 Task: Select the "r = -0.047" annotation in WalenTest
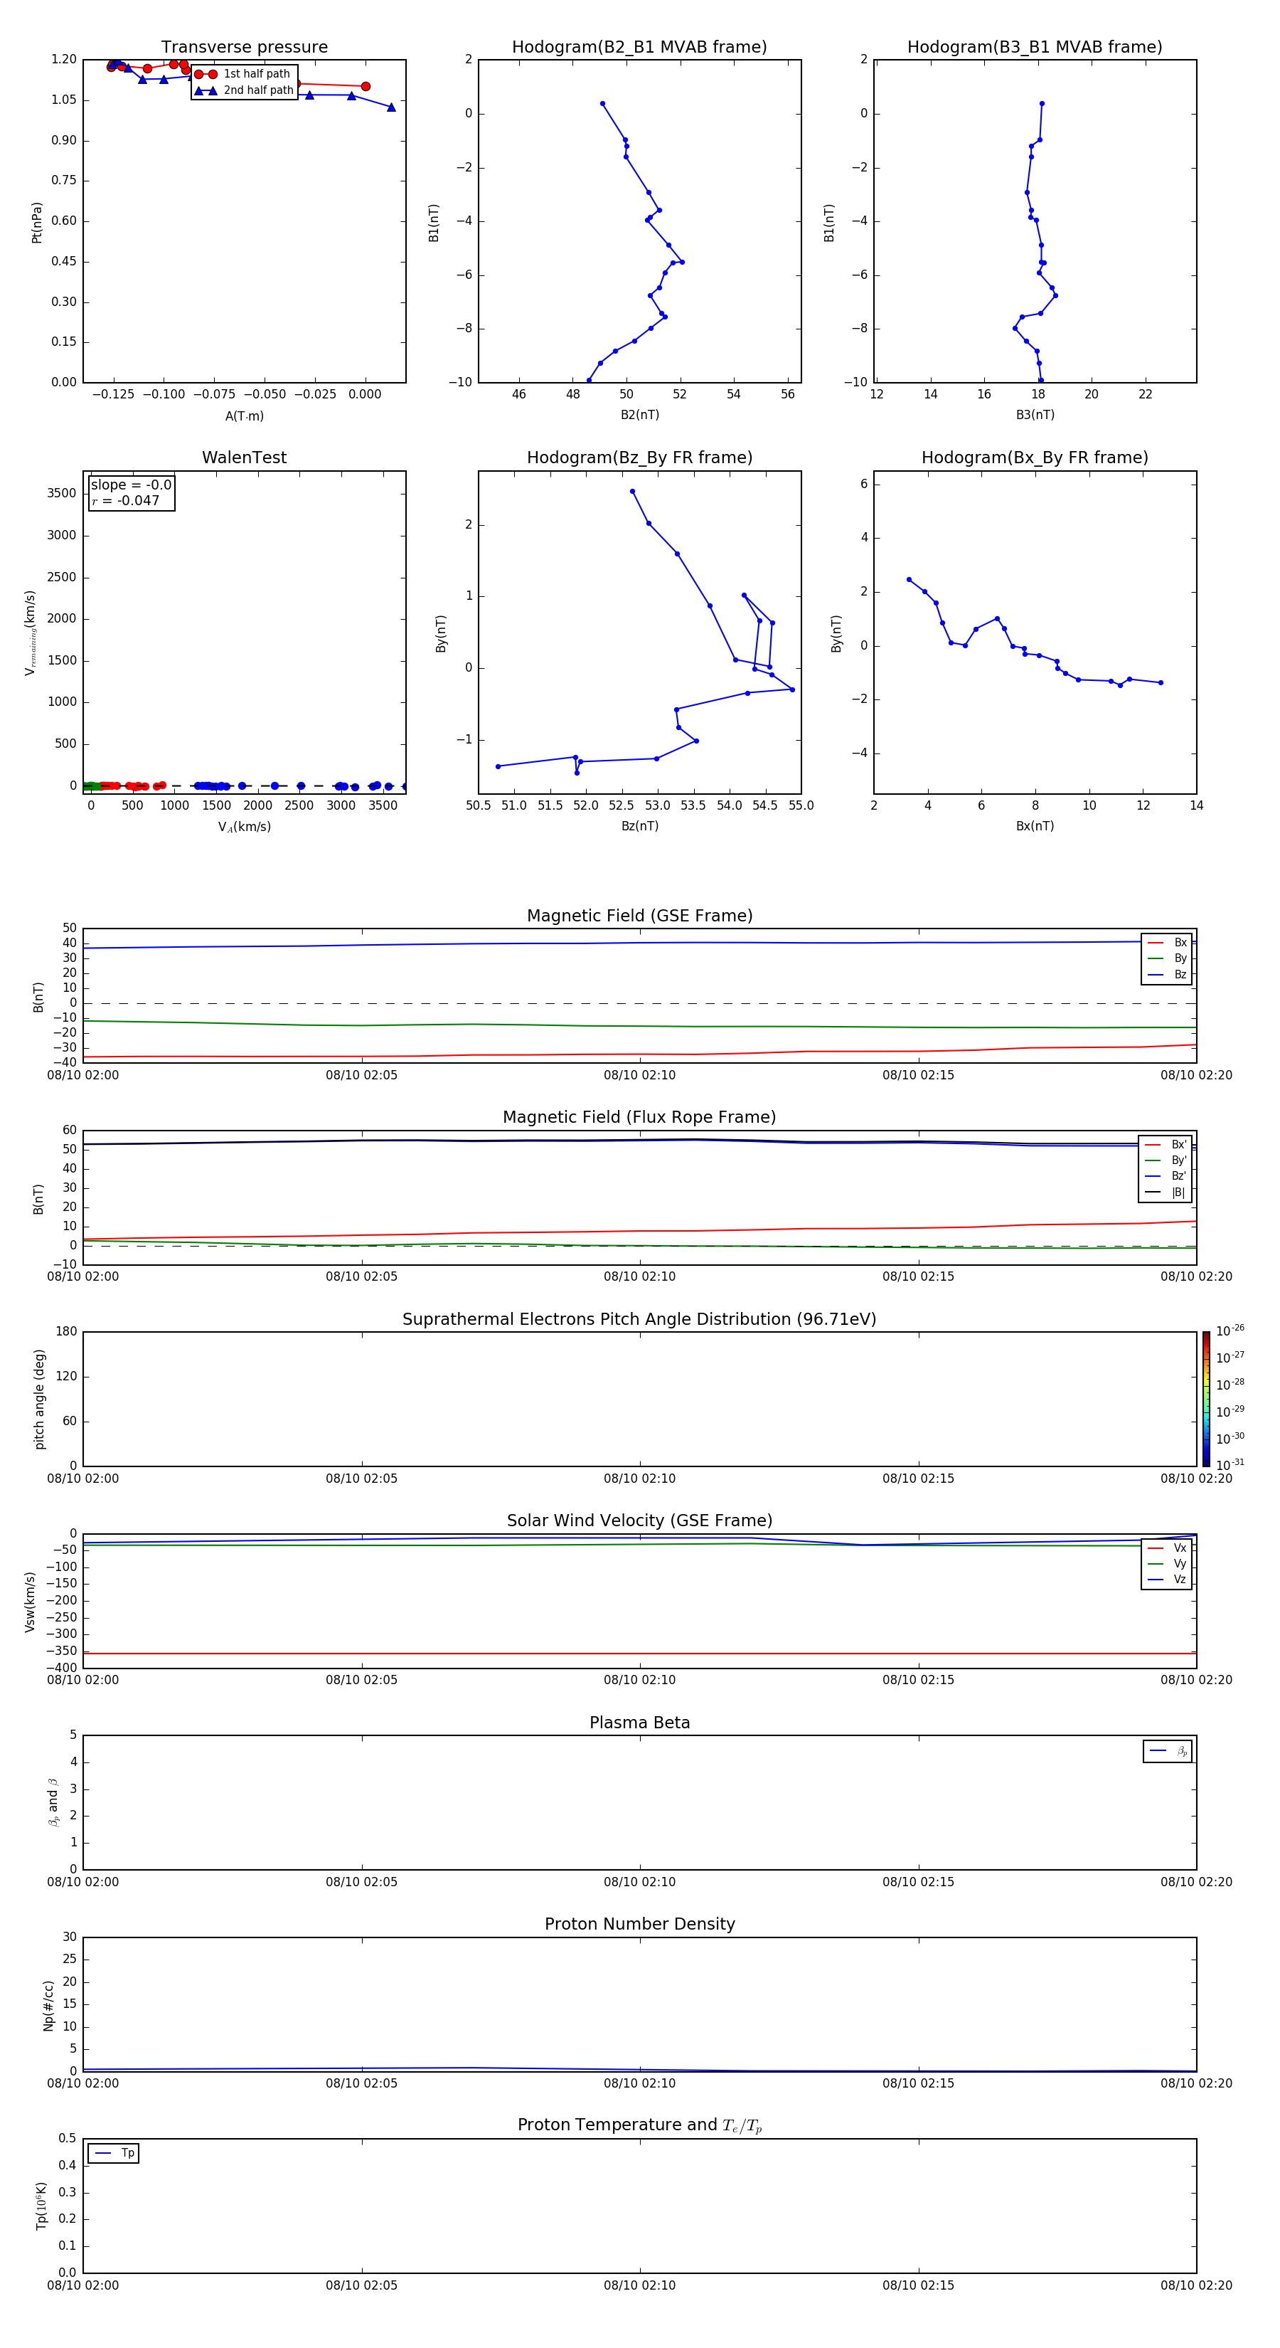126,500
